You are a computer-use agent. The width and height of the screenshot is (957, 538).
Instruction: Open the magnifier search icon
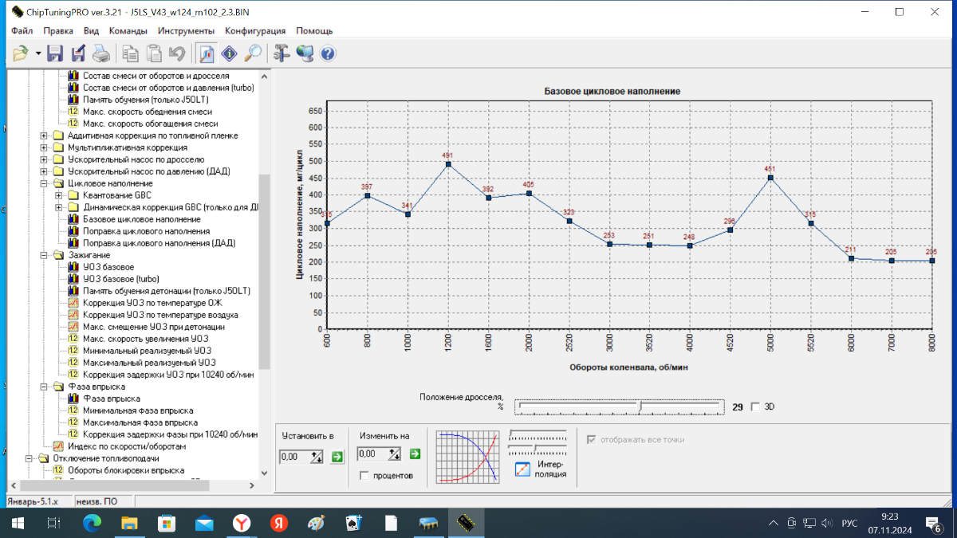pos(253,53)
